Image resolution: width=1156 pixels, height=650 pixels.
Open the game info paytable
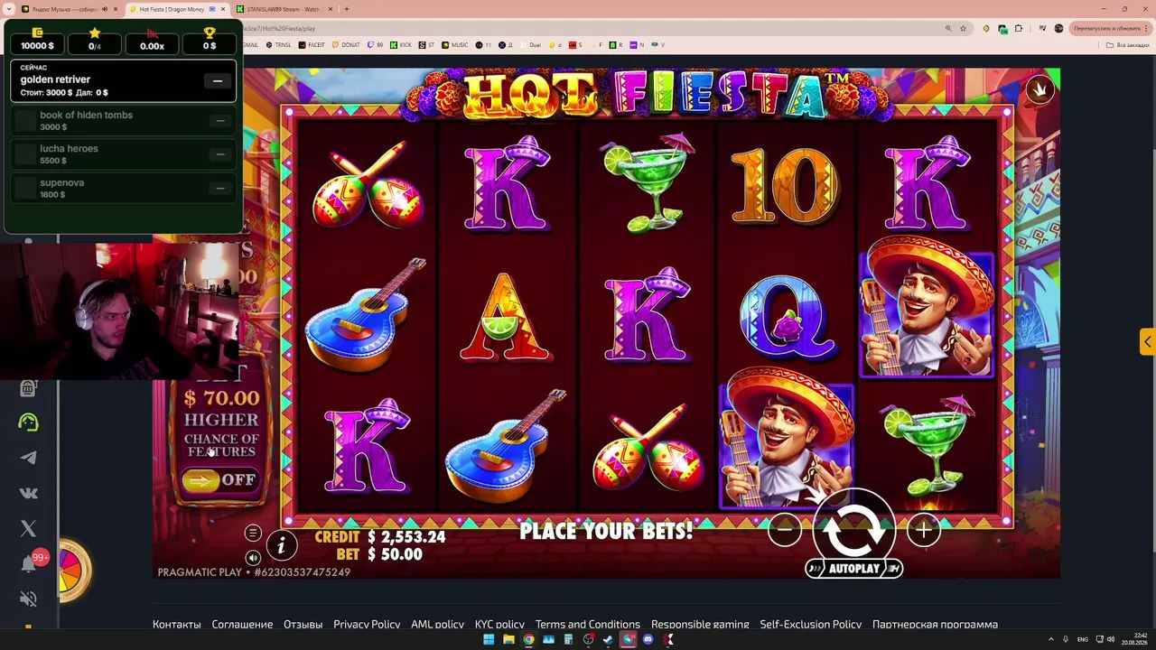282,545
